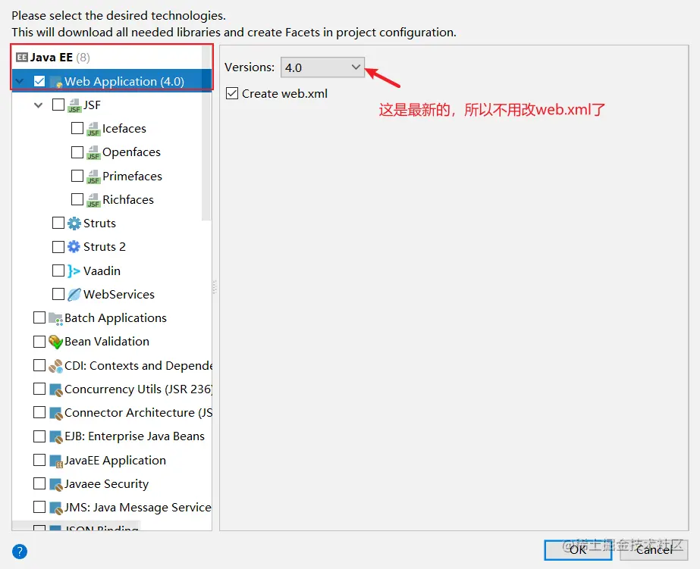Check the Concurrency Utils checkbox

[39, 389]
